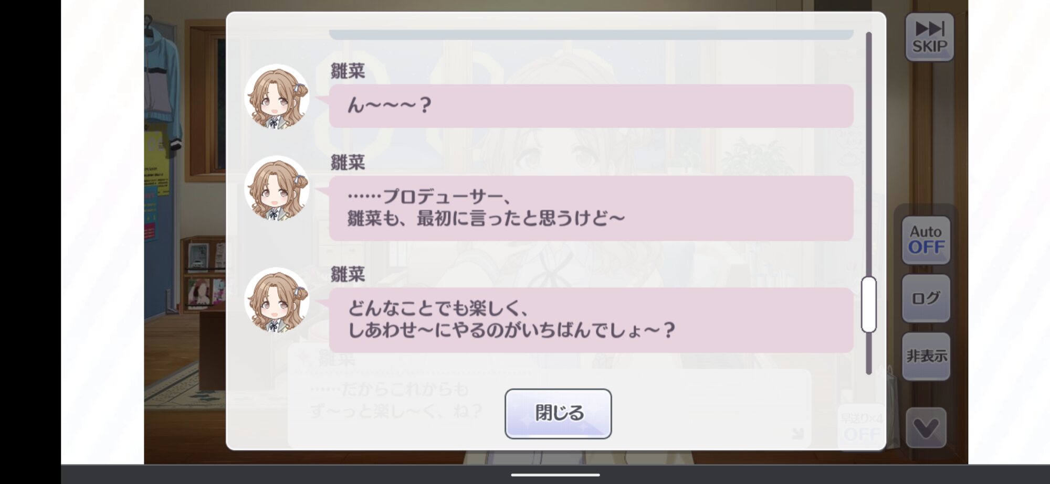Click the ……プロデューサー dialogue bubble

(x=591, y=208)
